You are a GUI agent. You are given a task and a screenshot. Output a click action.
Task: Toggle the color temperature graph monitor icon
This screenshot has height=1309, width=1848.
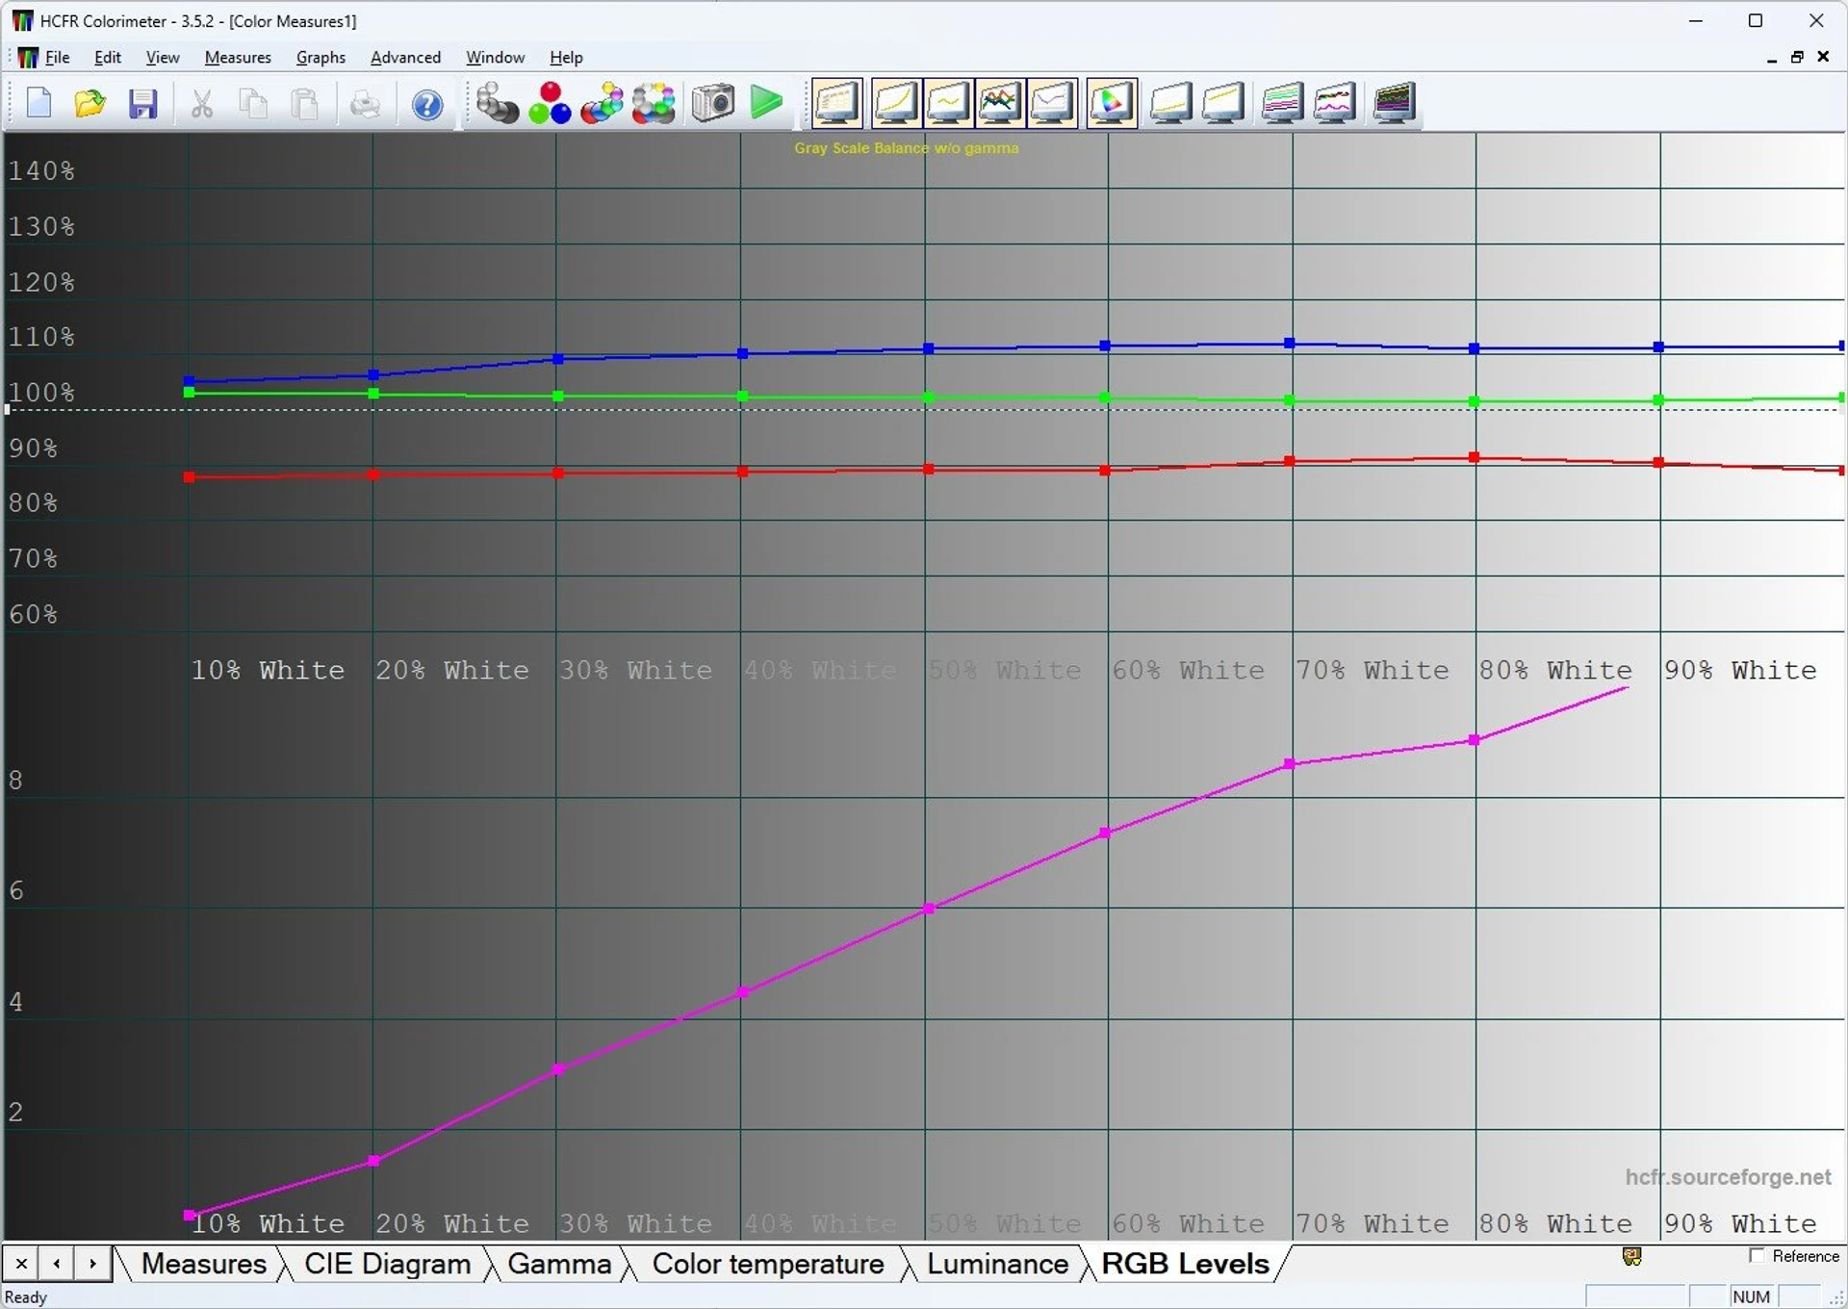(x=1052, y=103)
